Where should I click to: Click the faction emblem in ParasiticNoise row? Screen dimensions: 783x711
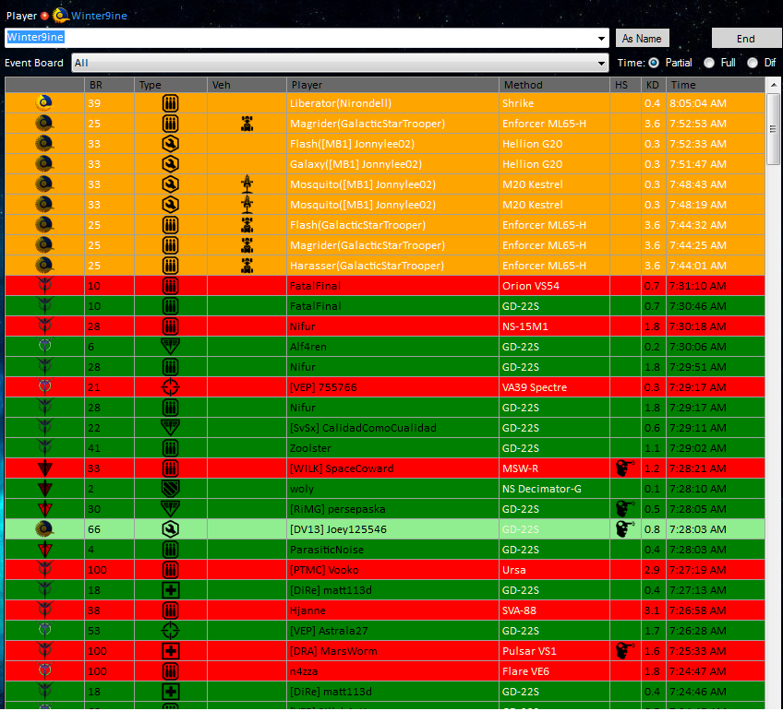click(44, 550)
